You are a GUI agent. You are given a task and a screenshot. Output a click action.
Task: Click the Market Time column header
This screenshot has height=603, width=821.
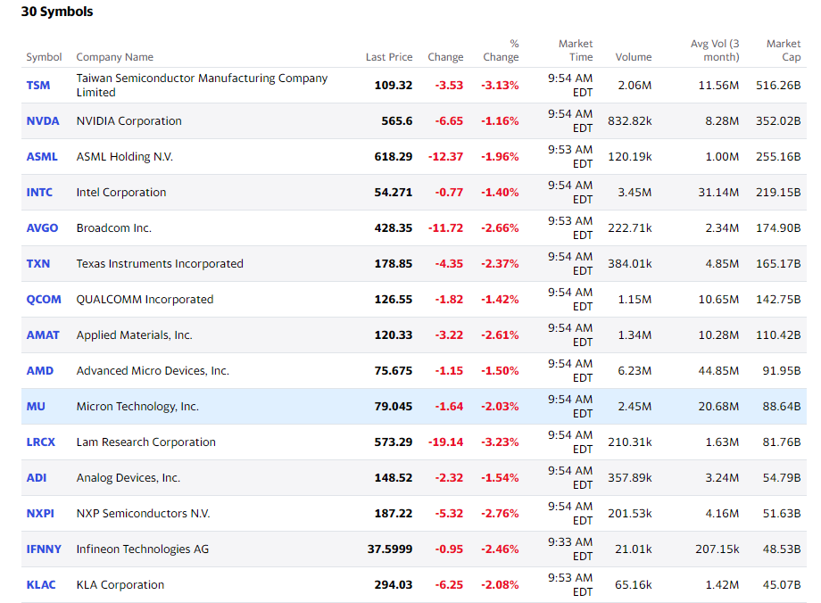pyautogui.click(x=576, y=51)
